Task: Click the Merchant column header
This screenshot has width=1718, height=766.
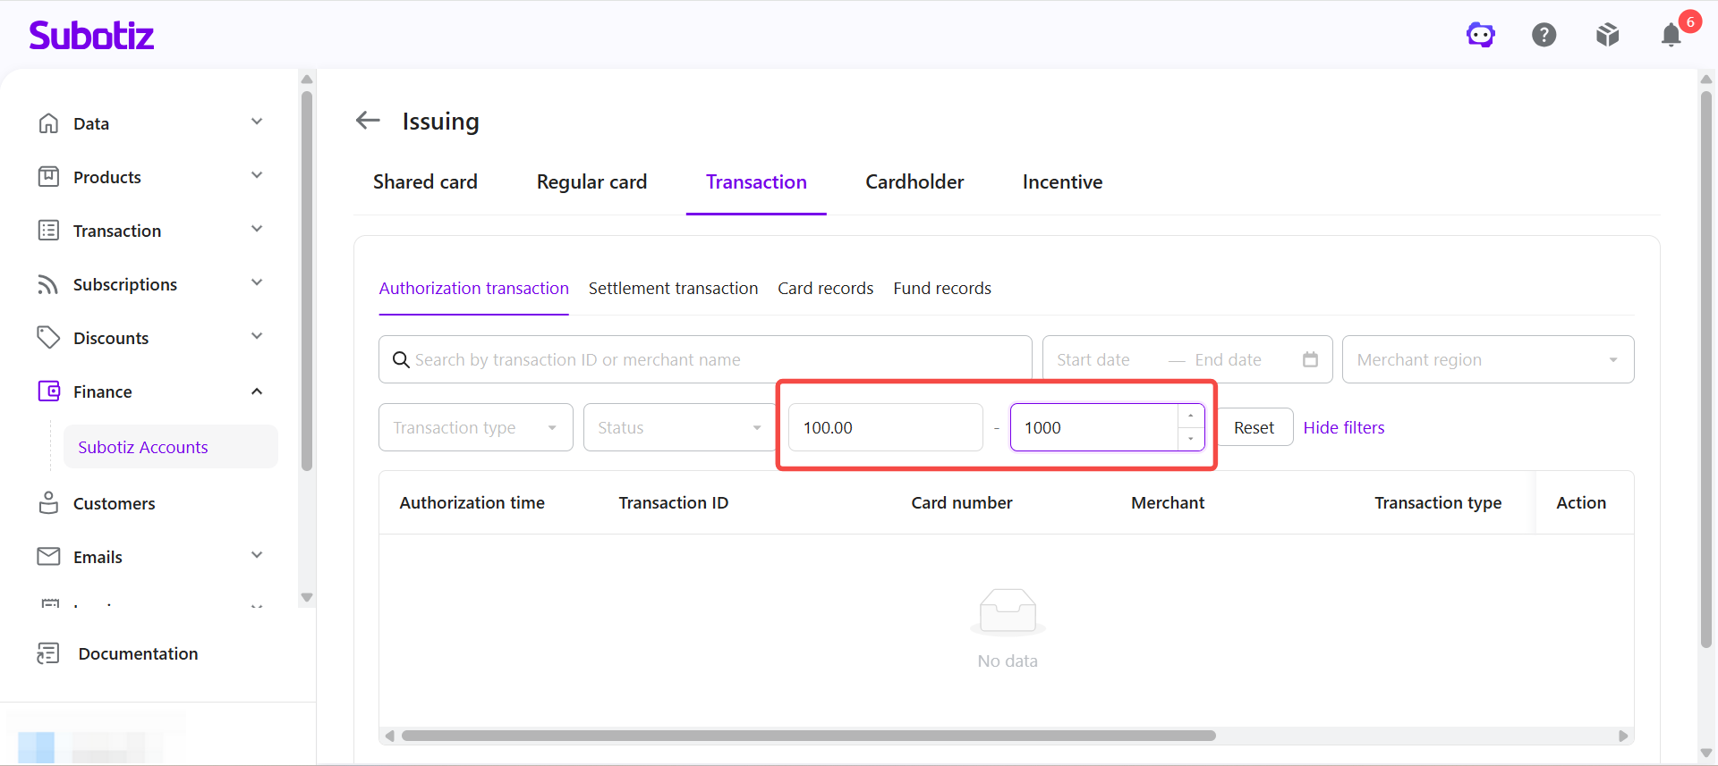Action: (1168, 503)
